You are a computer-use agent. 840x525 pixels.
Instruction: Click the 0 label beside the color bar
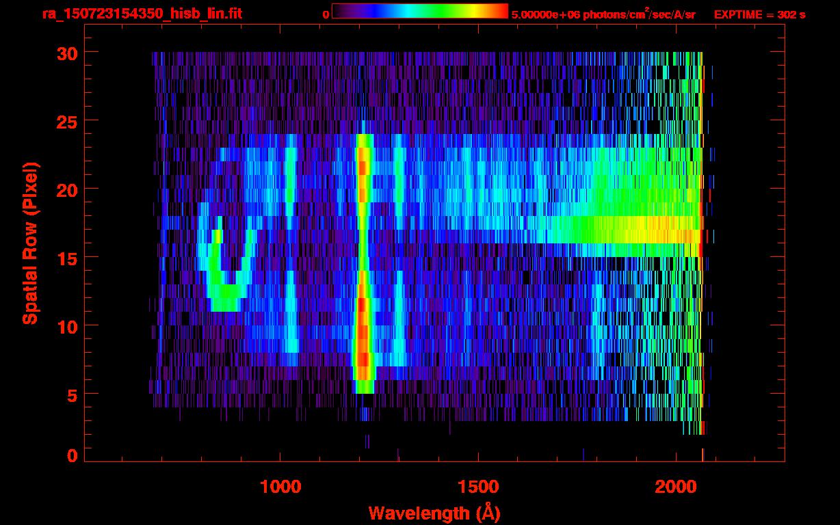coord(326,14)
